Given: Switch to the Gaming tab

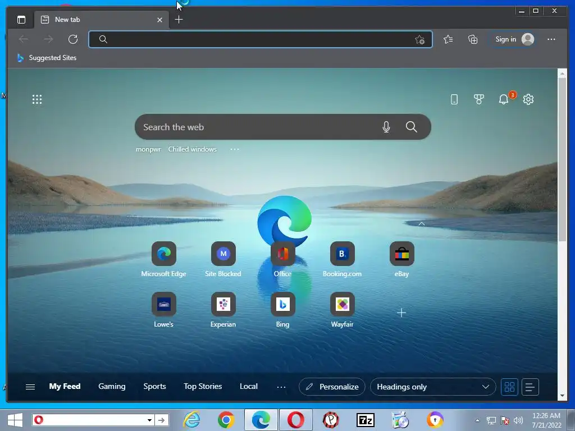Looking at the screenshot, I should [112, 386].
